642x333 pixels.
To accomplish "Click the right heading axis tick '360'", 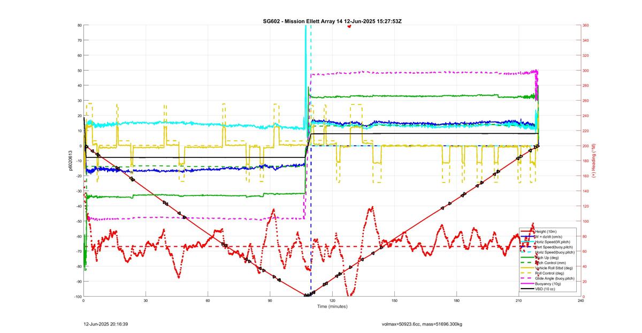I will pos(586,25).
